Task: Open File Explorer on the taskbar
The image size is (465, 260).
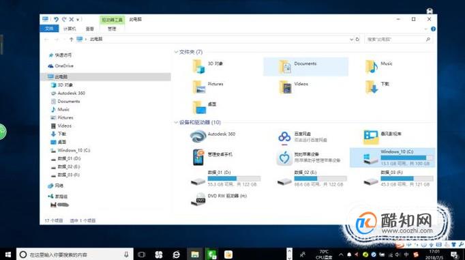Action: [x=194, y=255]
